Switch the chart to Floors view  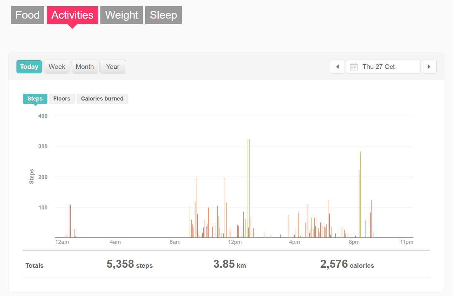point(61,99)
